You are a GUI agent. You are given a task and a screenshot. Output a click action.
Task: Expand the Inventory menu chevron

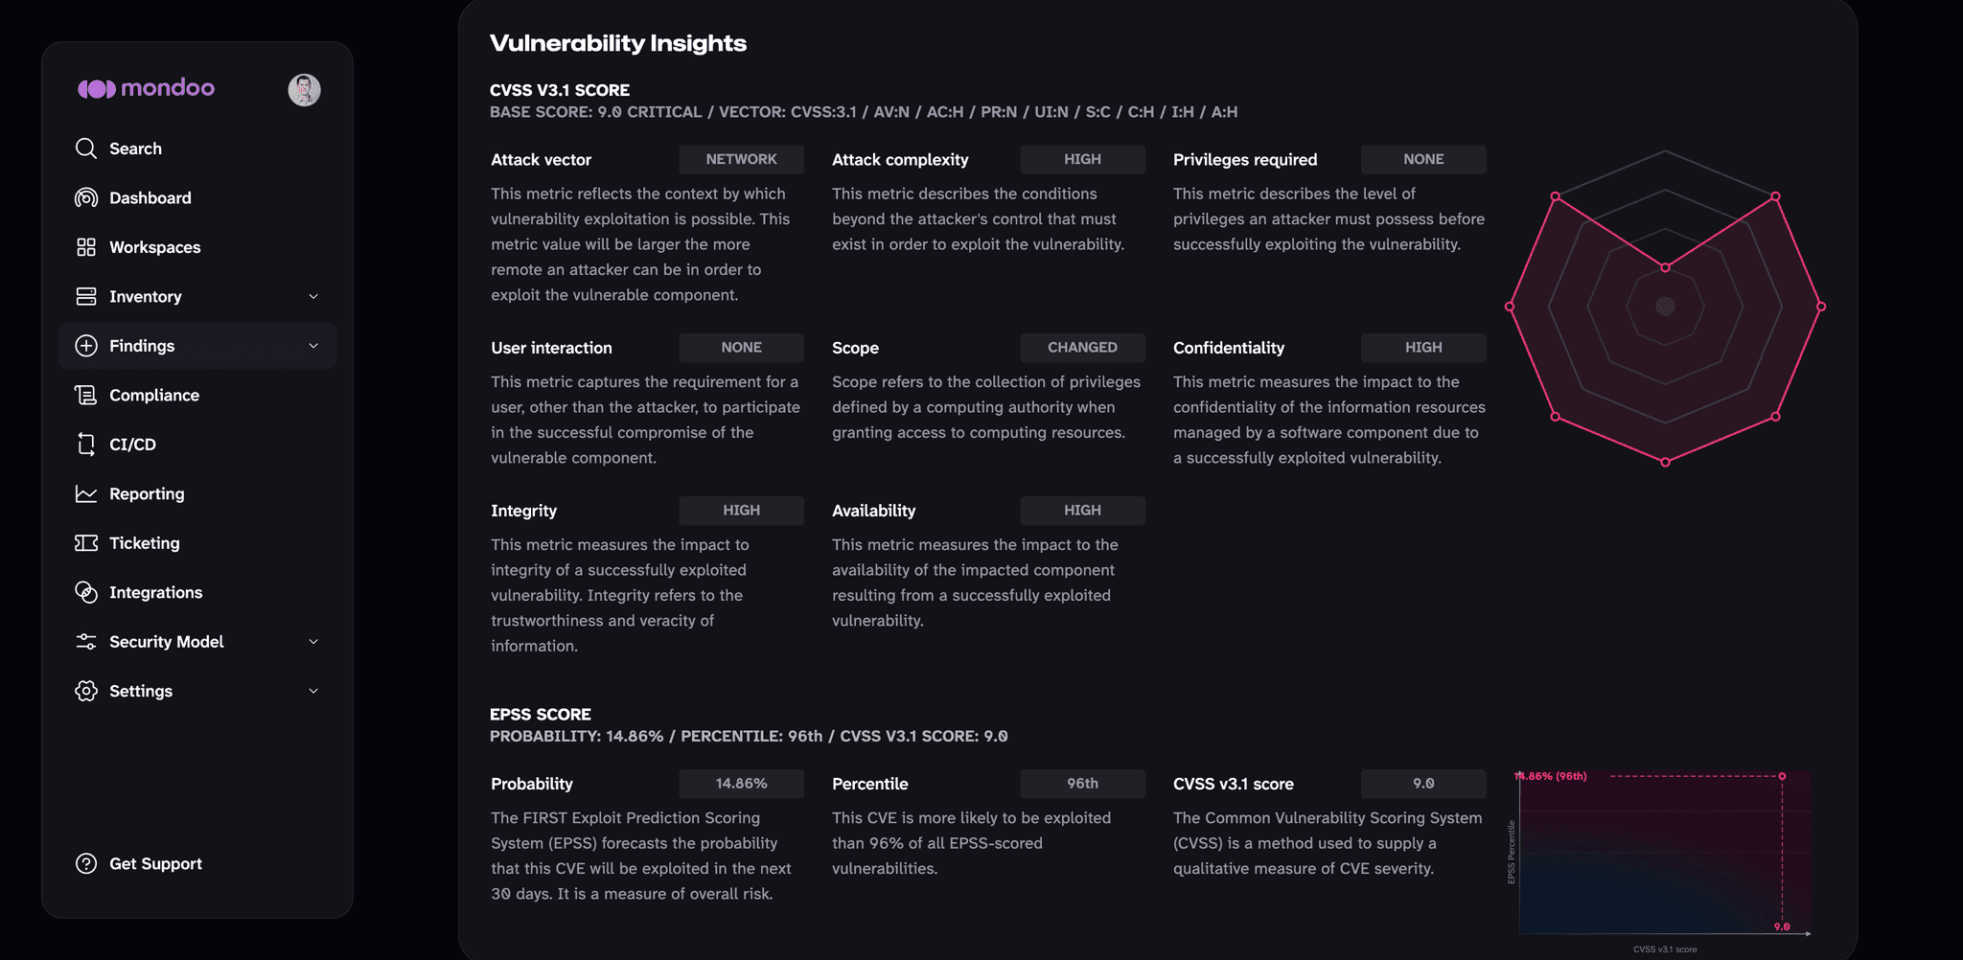coord(313,297)
